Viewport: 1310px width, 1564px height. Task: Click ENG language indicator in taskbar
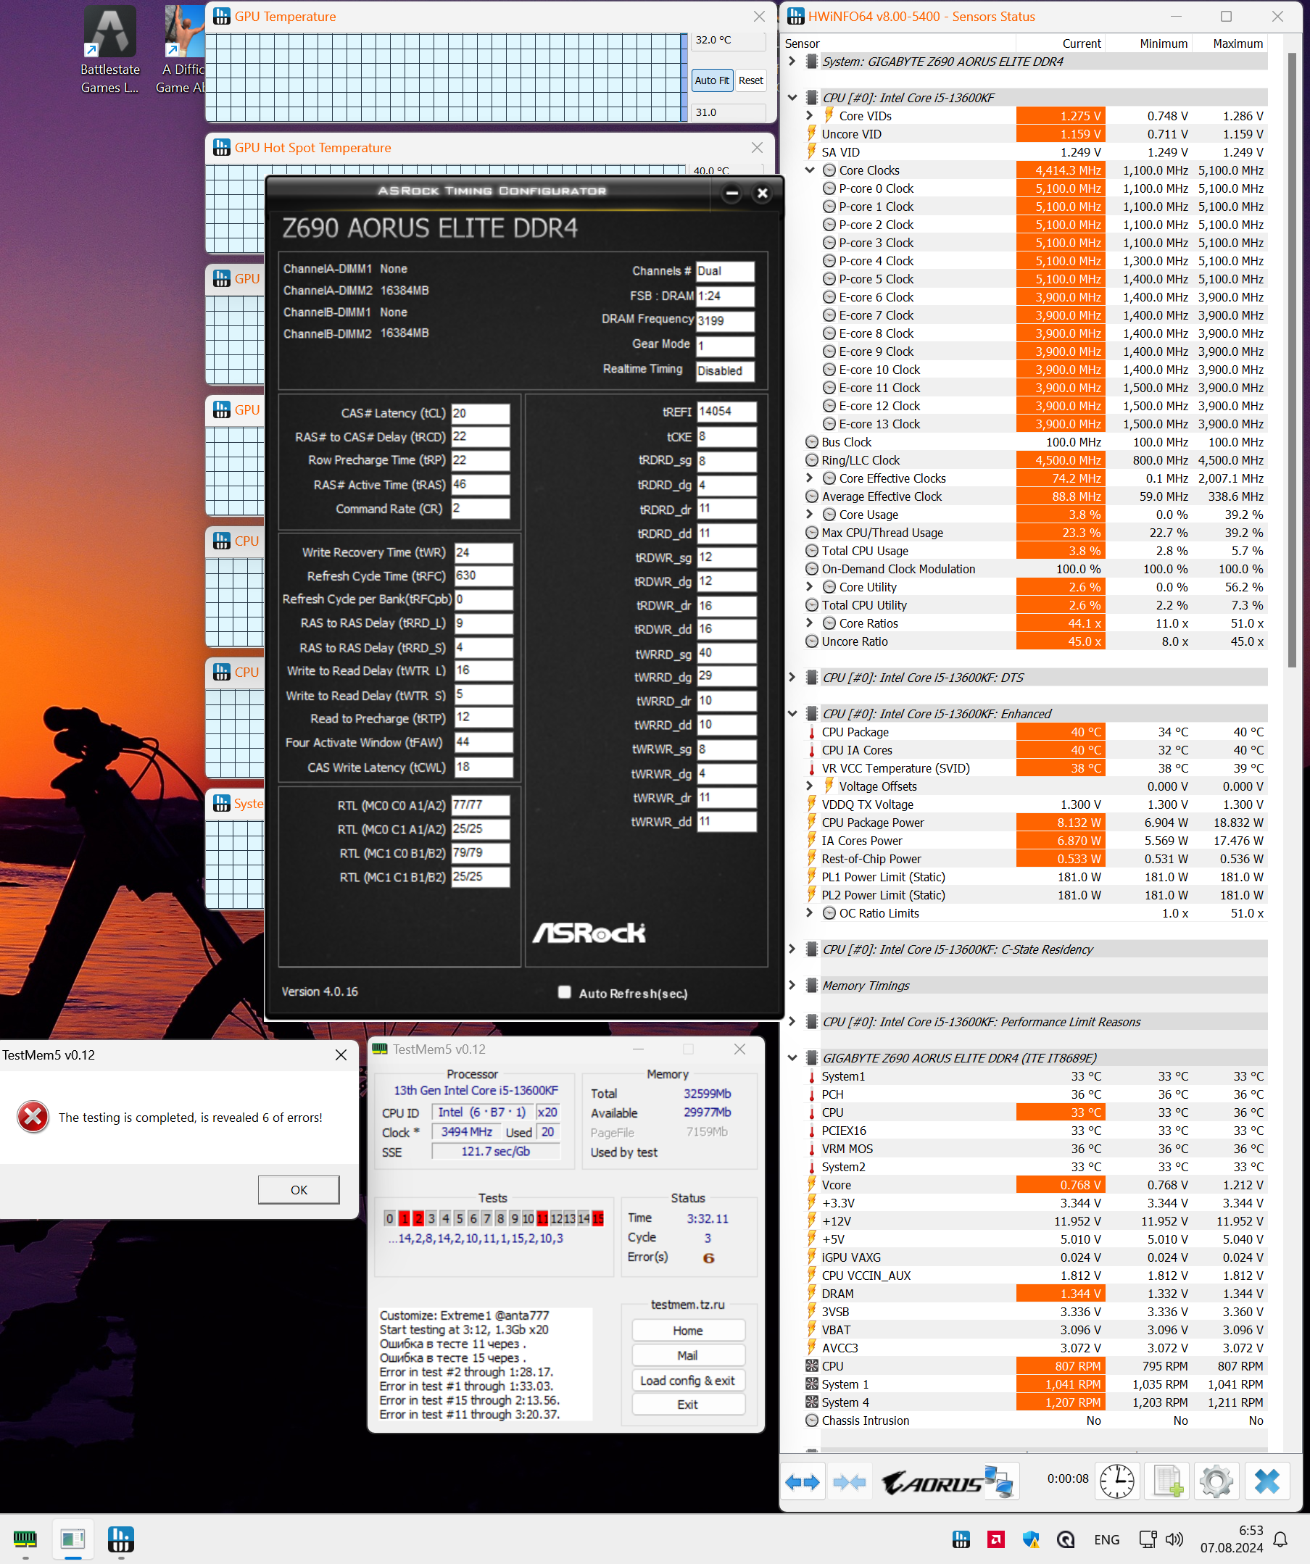pos(1106,1539)
